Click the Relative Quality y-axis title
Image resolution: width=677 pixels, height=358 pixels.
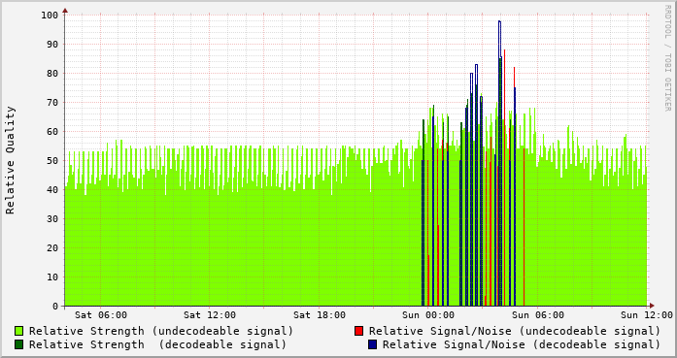(11, 160)
